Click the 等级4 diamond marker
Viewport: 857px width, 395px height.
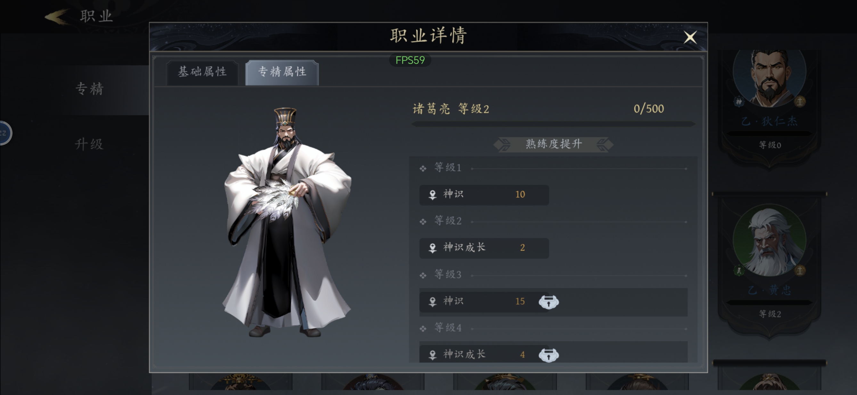[x=423, y=329]
